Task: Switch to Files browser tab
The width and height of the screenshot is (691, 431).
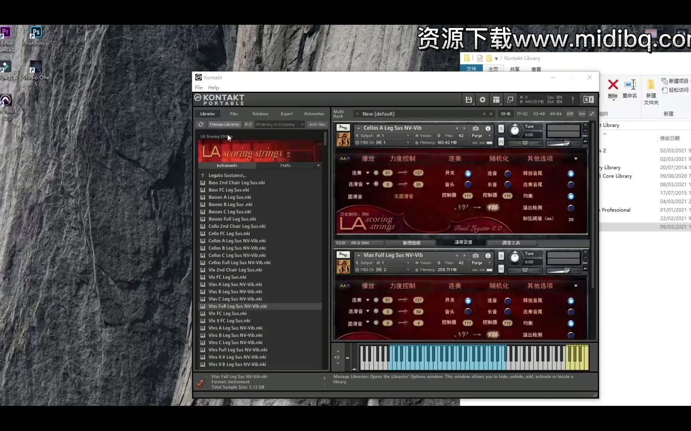Action: 234,114
